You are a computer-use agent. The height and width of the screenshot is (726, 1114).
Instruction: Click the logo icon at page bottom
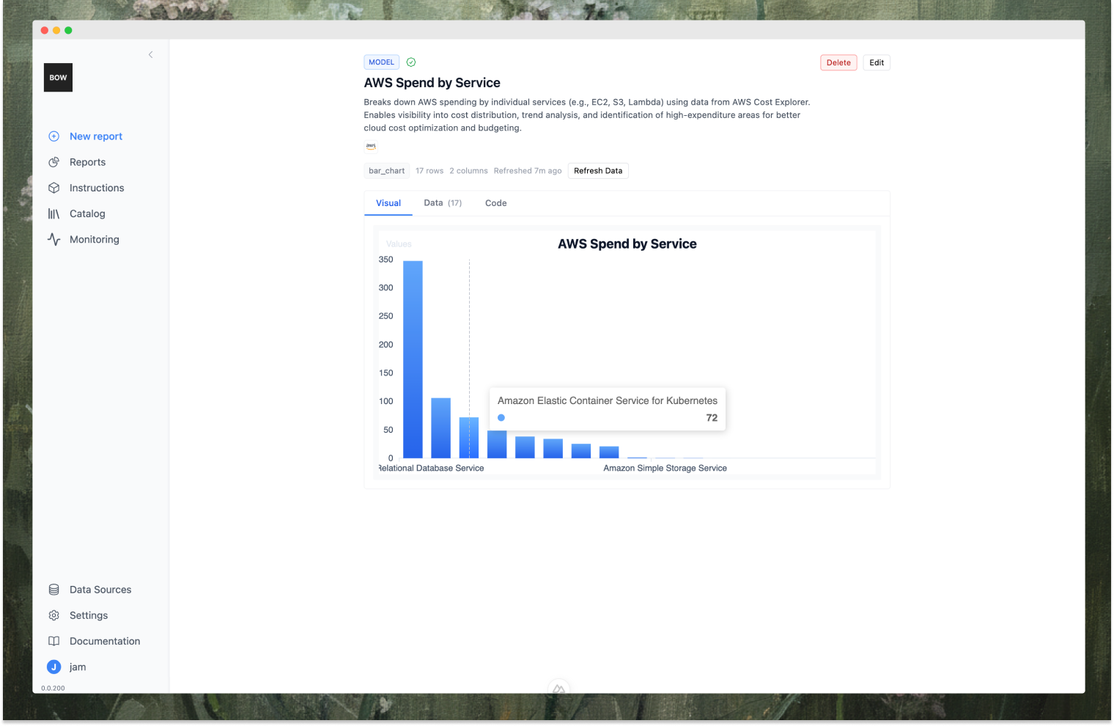point(558,689)
